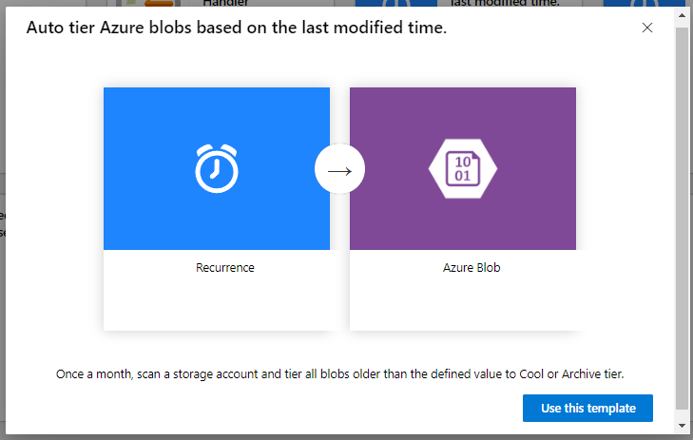Click the orange icon behind the dialog top-left
Screen dimensions: 693x440
click(x=159, y=3)
